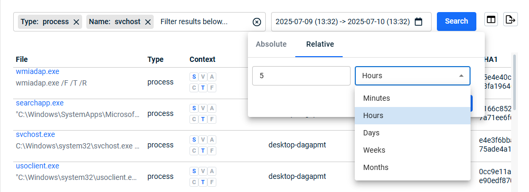The height and width of the screenshot is (192, 529).
Task: Toggle the S context badge for wmiadap.exe
Action: coord(194,77)
